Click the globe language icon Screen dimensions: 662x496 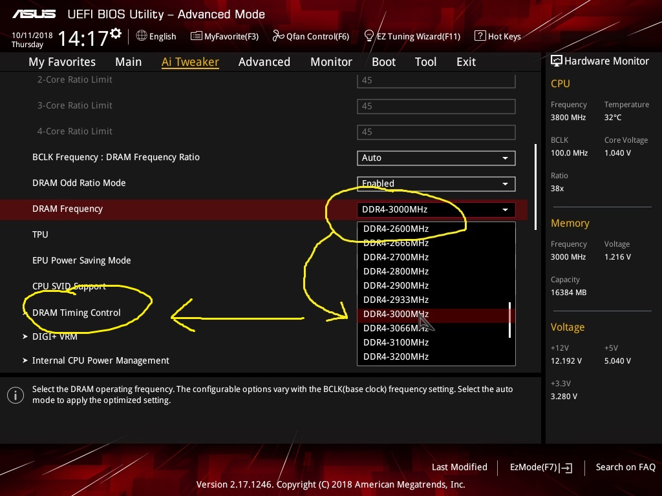142,36
